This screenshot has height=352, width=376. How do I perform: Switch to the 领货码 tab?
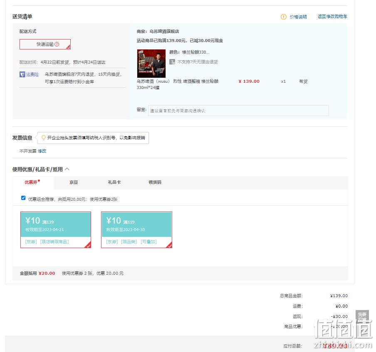pyautogui.click(x=155, y=182)
